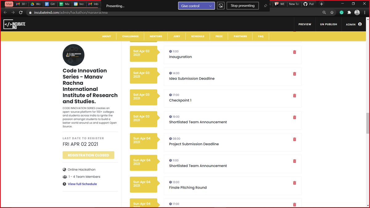Open the Chrome profile avatar
This screenshot has height=208, width=370.
[x=357, y=13]
